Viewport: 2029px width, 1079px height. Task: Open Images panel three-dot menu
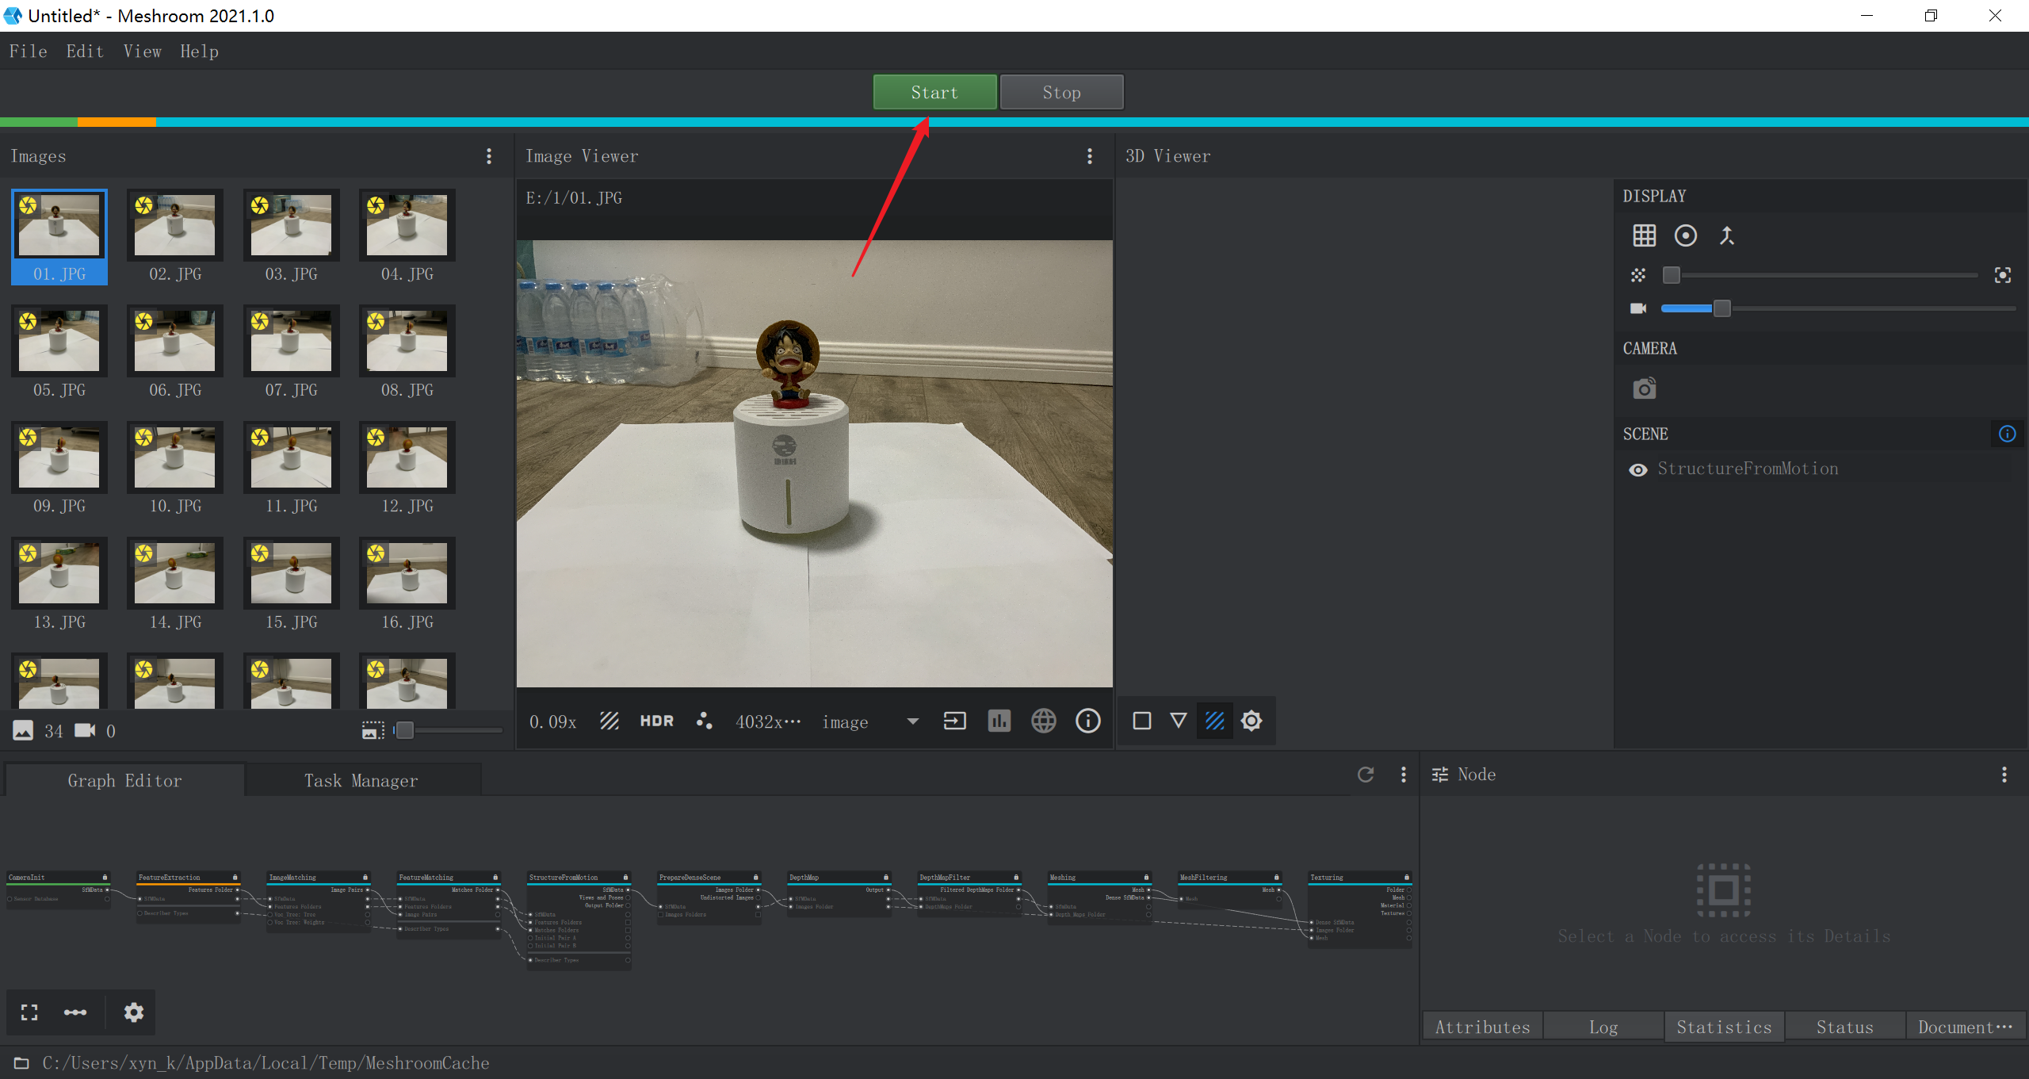[489, 156]
